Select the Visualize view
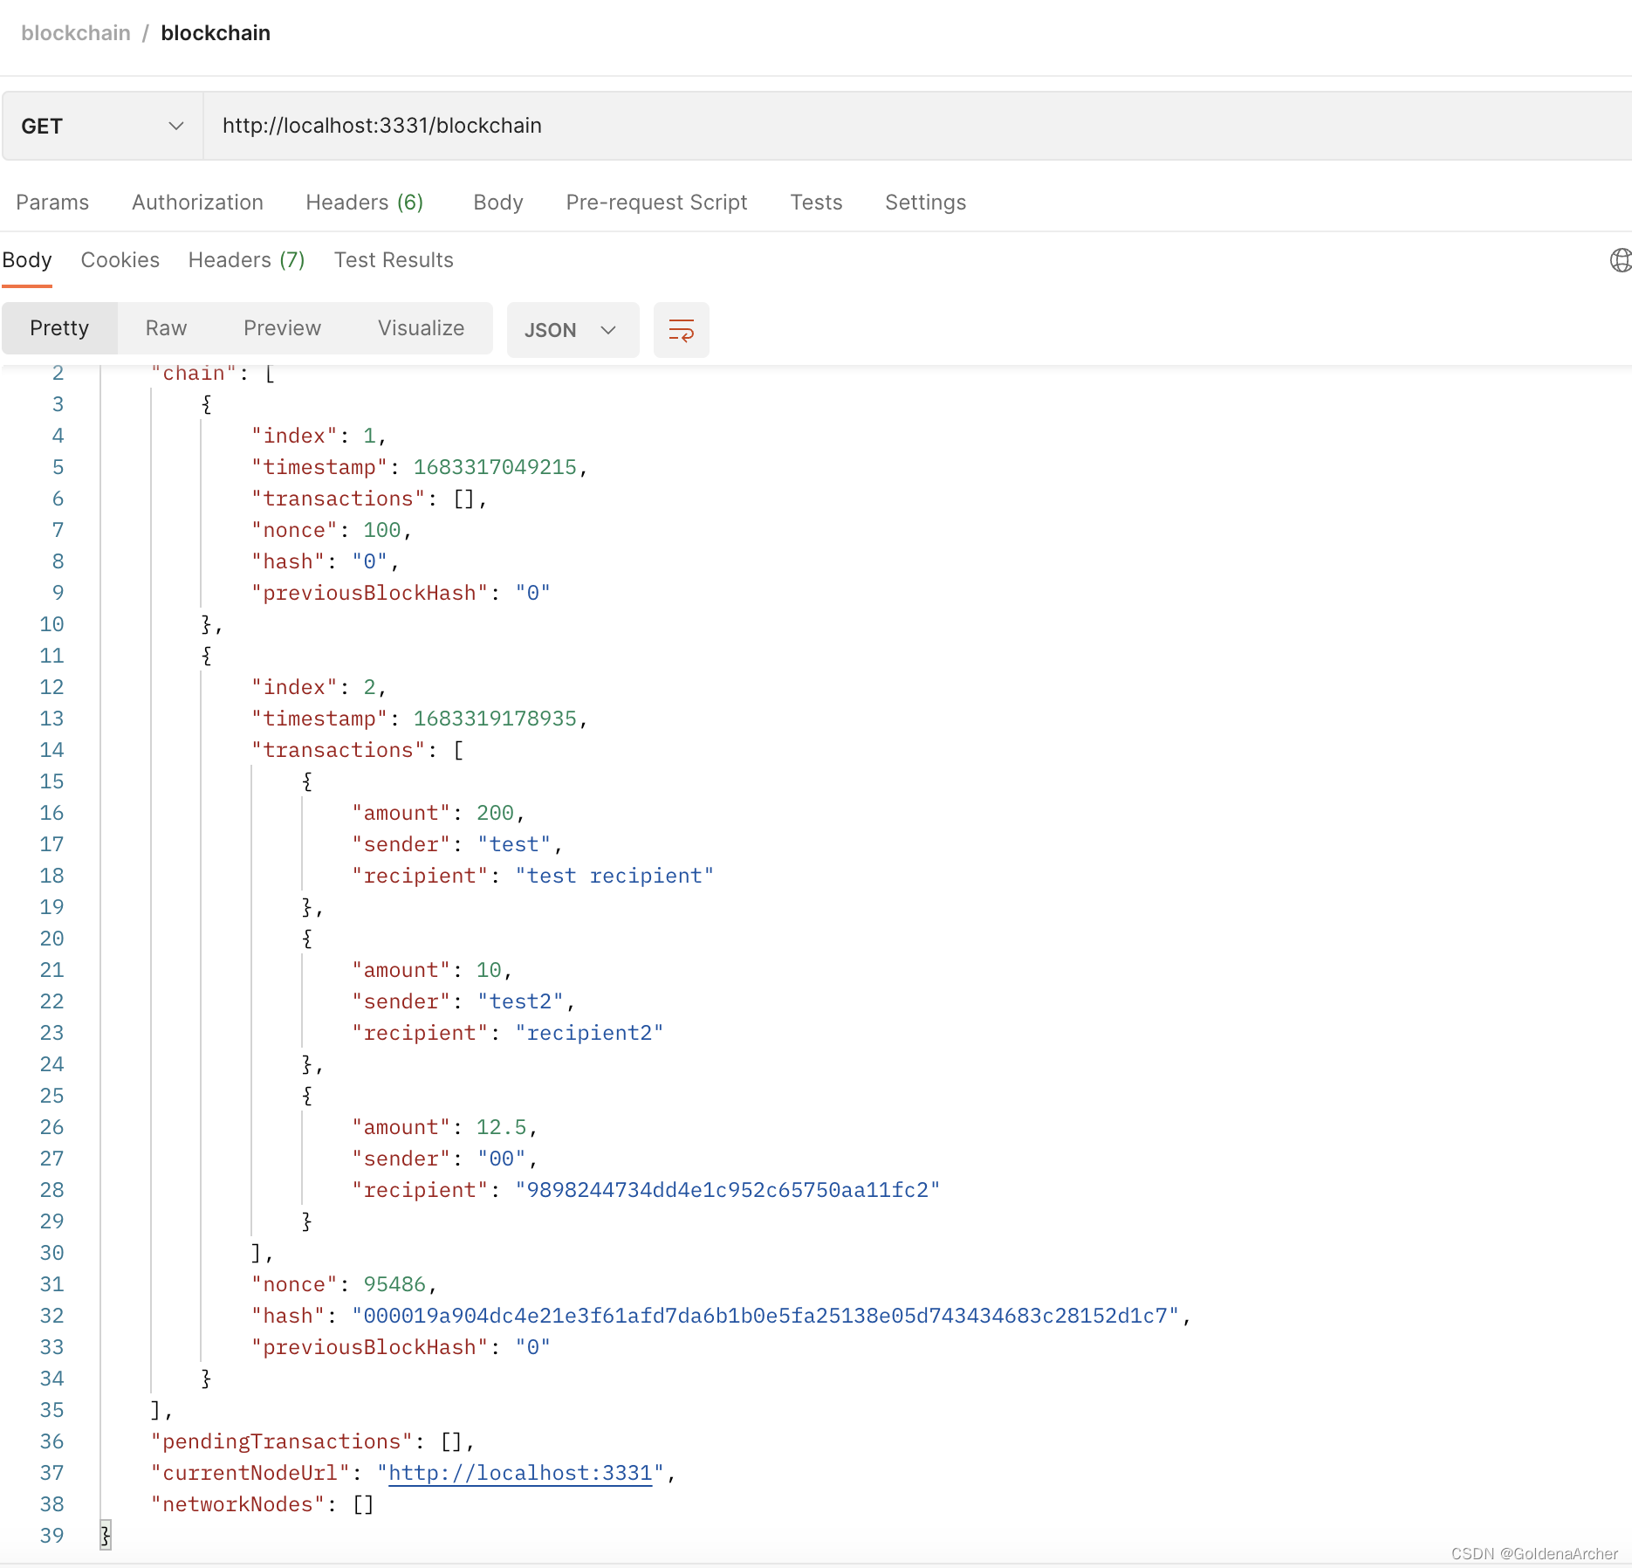This screenshot has height=1568, width=1632. (x=421, y=328)
